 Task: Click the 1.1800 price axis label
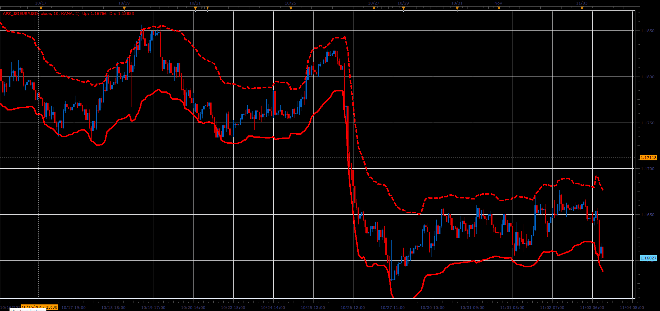pos(648,77)
